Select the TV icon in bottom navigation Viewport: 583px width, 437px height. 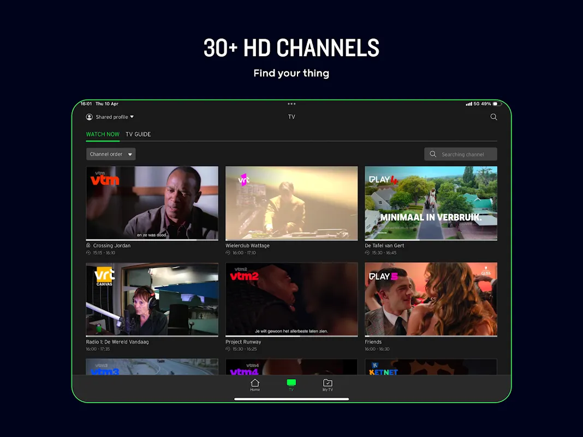coord(291,385)
